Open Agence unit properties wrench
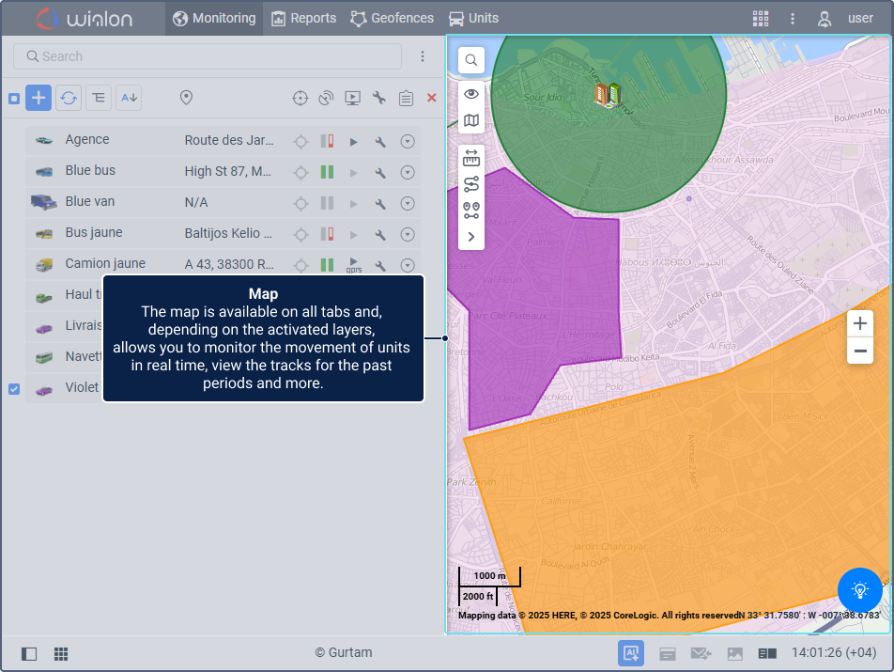Image resolution: width=894 pixels, height=672 pixels. (380, 142)
